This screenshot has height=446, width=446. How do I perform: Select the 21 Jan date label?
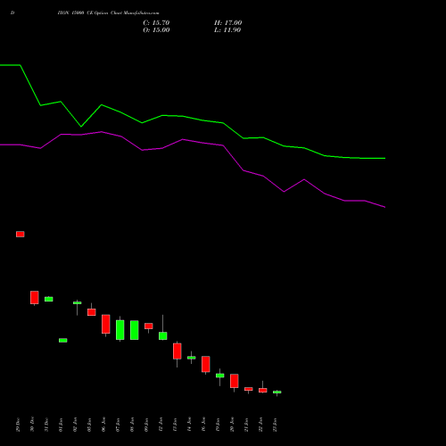246,425
